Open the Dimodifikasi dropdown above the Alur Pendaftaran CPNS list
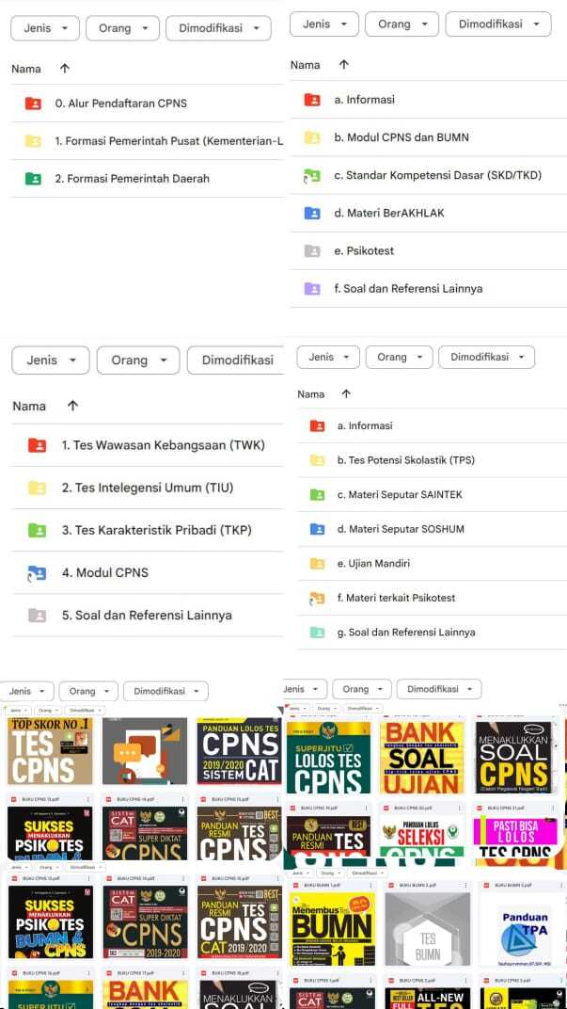Screen dimensions: 567x1009 click(x=218, y=28)
